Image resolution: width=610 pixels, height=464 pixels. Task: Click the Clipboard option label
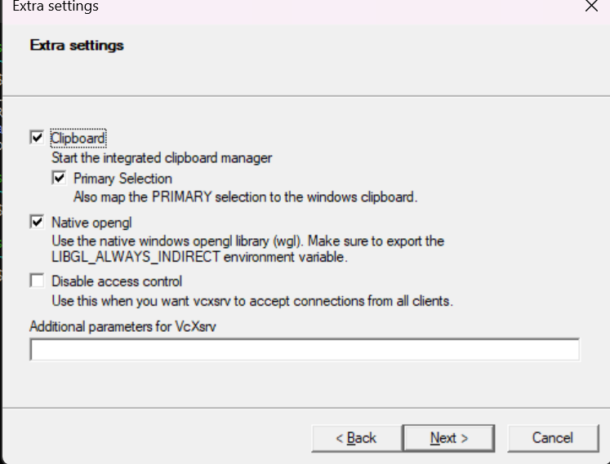pyautogui.click(x=78, y=139)
